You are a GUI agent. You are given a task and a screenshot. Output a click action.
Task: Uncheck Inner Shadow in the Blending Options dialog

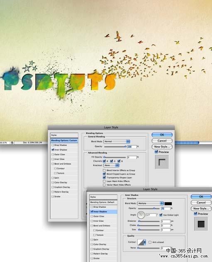tap(53, 150)
